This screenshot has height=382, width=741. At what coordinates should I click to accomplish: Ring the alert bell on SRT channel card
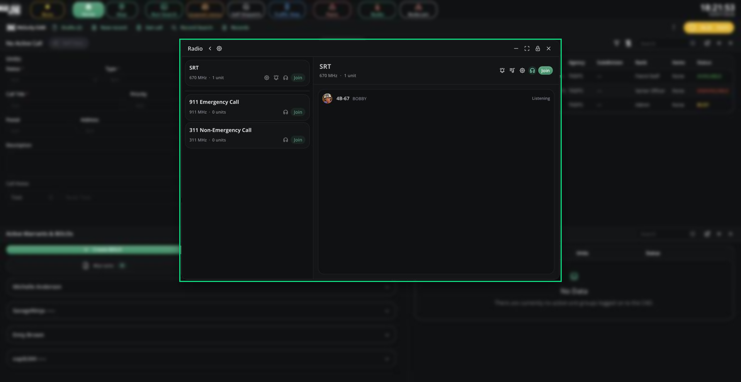(x=276, y=78)
